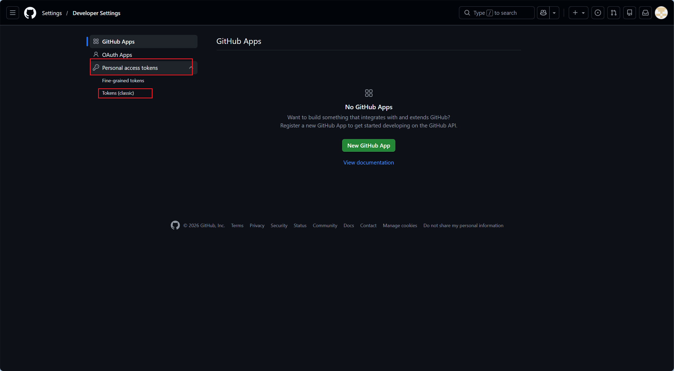Image resolution: width=674 pixels, height=371 pixels.
Task: Open the Status footer link
Action: 300,226
